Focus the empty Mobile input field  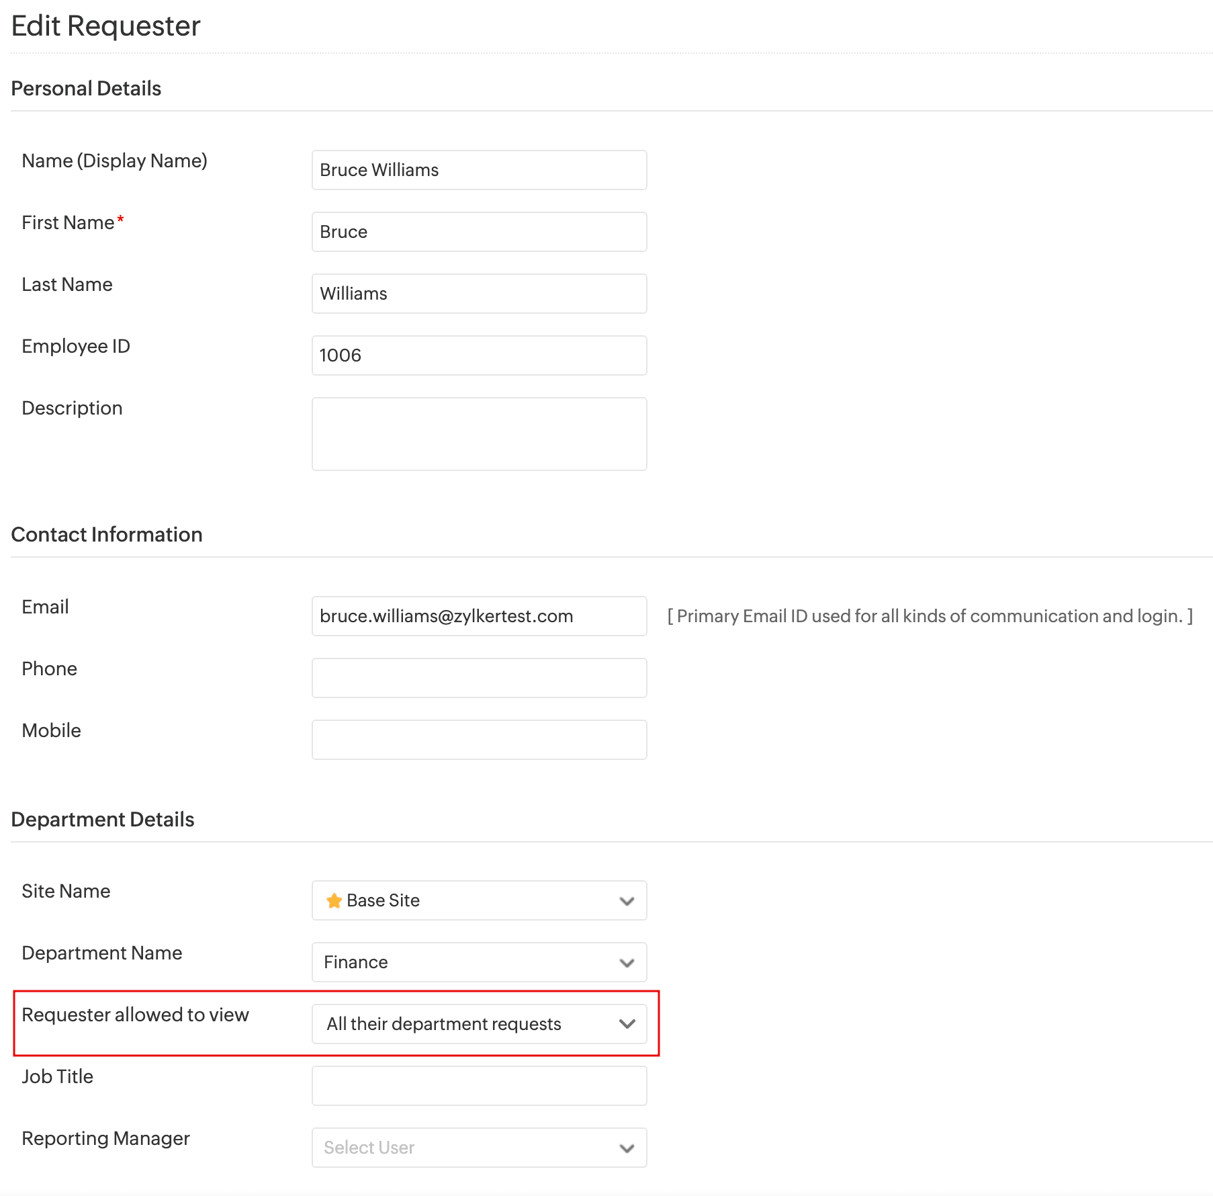478,740
